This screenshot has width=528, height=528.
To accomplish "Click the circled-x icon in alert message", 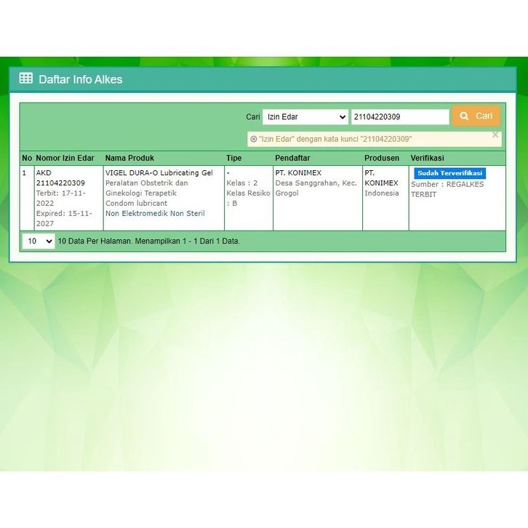I will pyautogui.click(x=253, y=139).
